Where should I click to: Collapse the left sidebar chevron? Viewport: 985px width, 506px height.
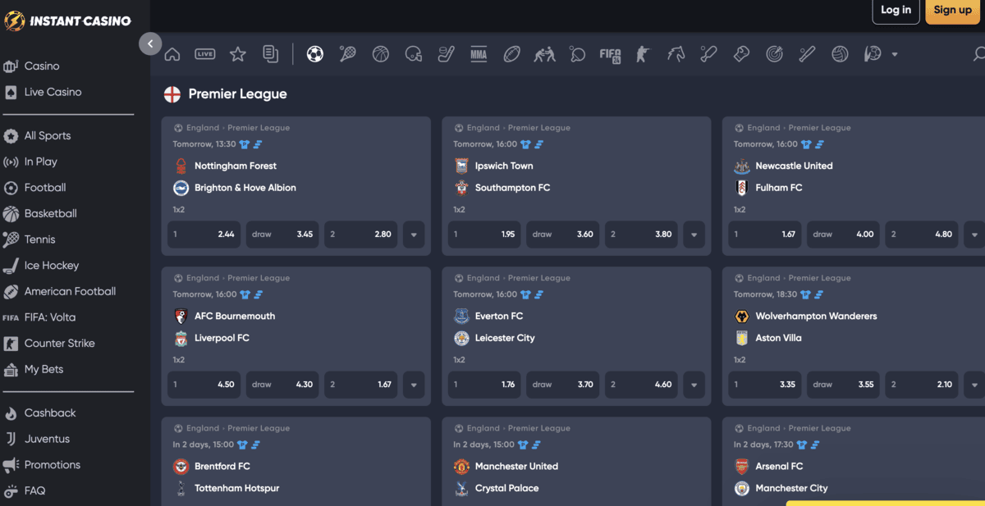pos(150,43)
